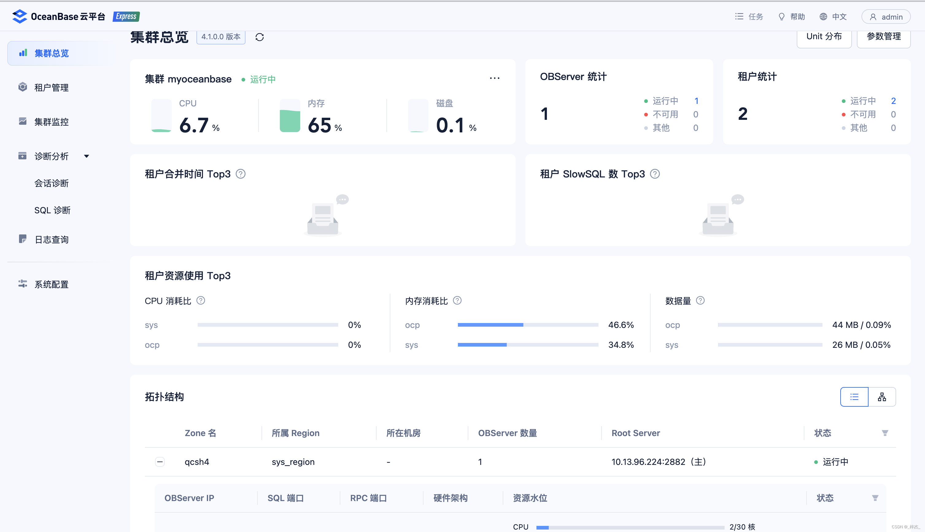Click the 诊断分析 sidebar icon
Screen dimensions: 925x532
[x=22, y=156]
